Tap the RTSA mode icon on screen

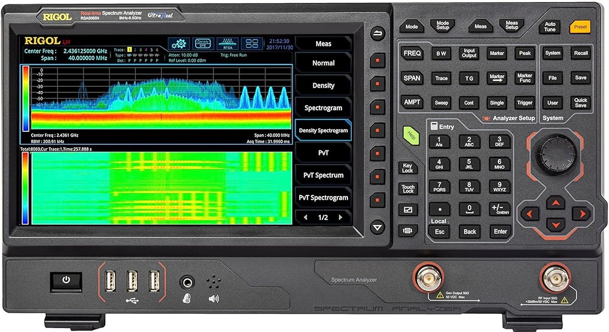coord(227,43)
